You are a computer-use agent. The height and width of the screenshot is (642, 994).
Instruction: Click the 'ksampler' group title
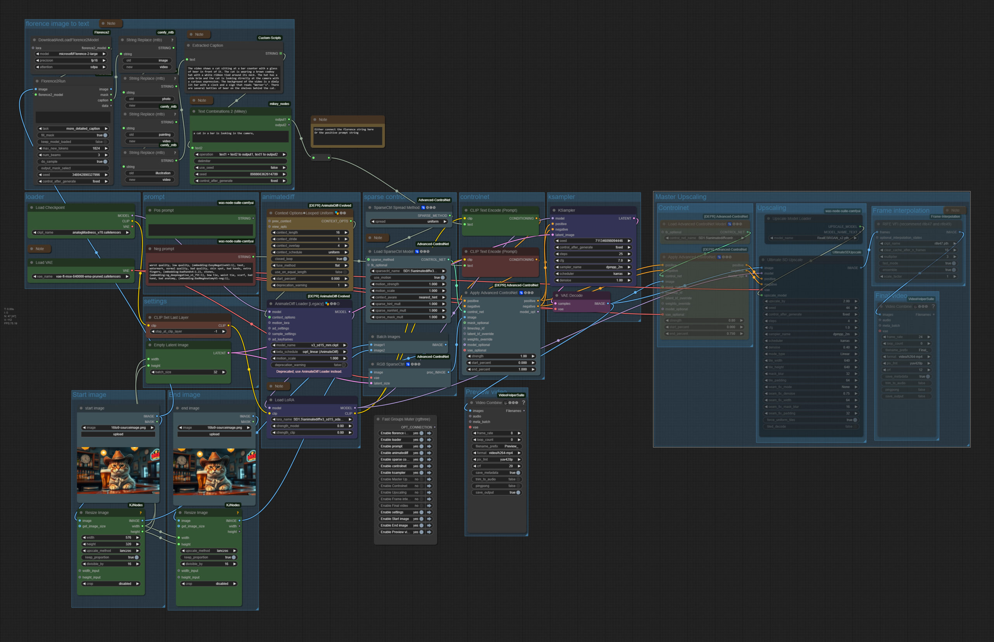[561, 197]
